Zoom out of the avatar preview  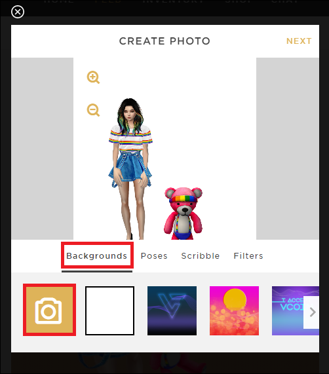[93, 110]
